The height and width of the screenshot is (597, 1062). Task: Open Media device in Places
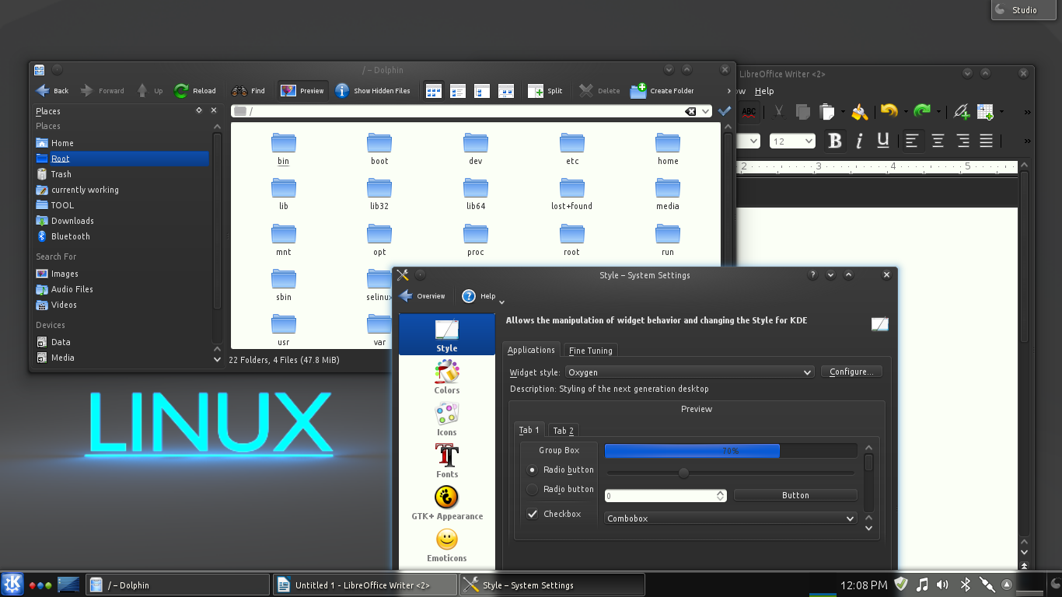pos(122,358)
